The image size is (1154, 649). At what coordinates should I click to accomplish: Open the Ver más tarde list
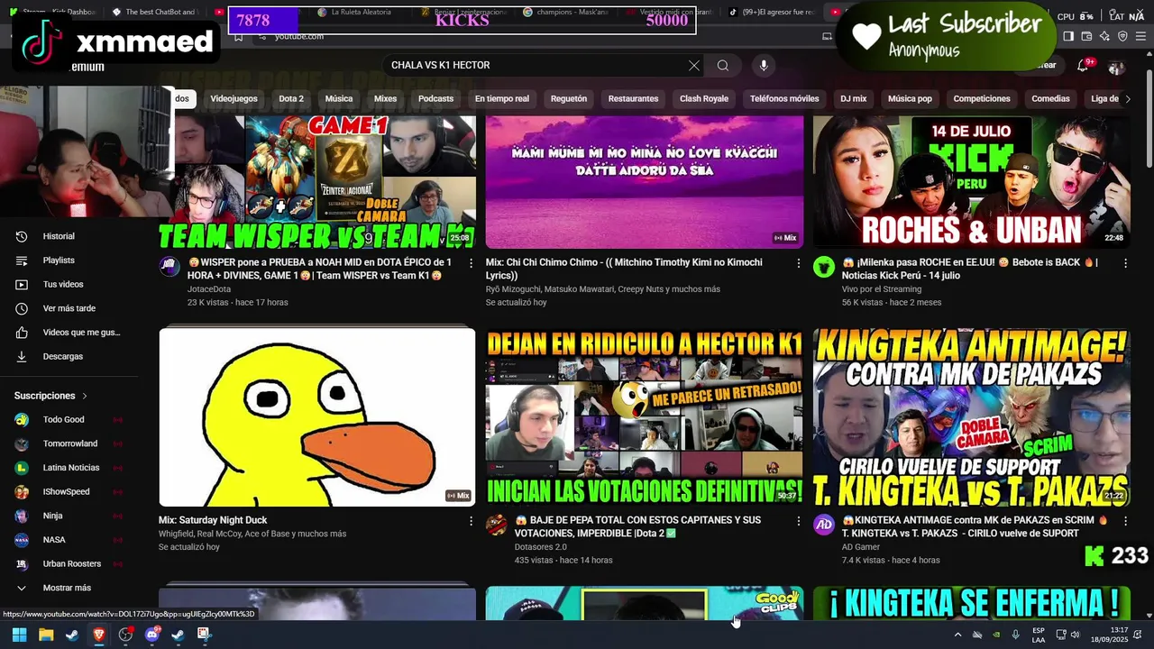coord(69,308)
